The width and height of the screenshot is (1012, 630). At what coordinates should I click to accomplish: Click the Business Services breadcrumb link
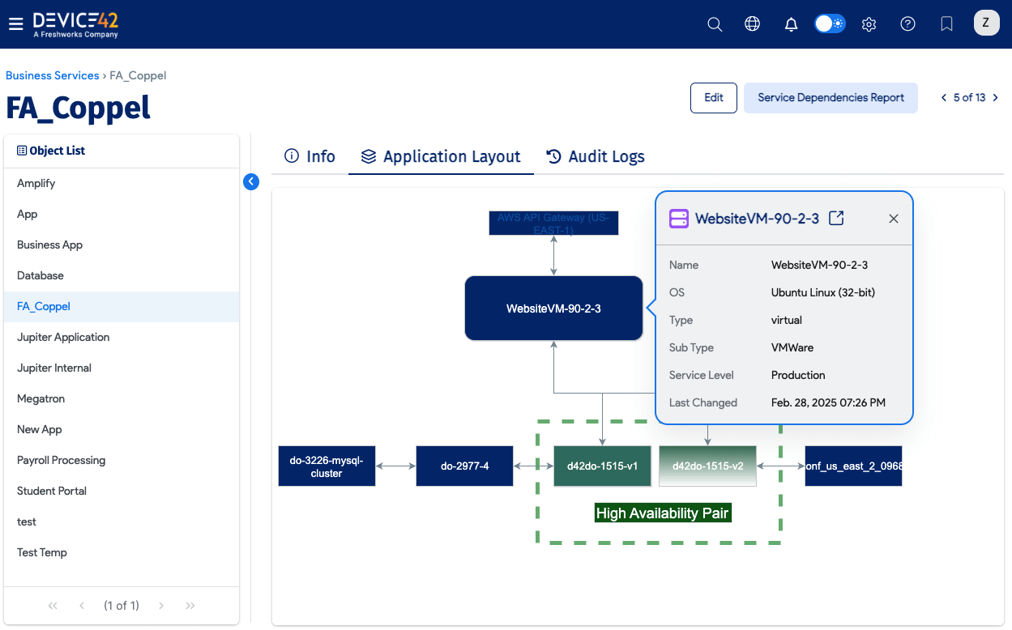[x=52, y=75]
